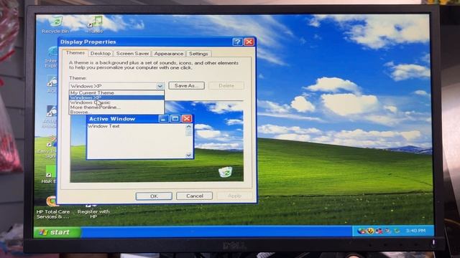Confirm with the OK button

coord(154,196)
